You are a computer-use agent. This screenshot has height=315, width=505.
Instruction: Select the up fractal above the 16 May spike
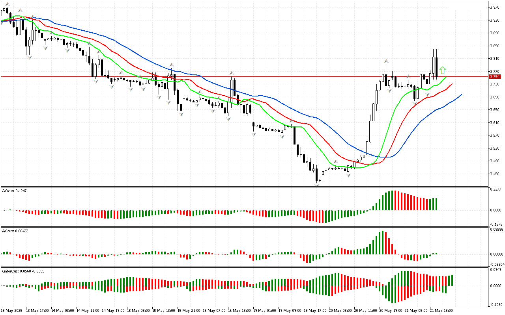(232, 73)
